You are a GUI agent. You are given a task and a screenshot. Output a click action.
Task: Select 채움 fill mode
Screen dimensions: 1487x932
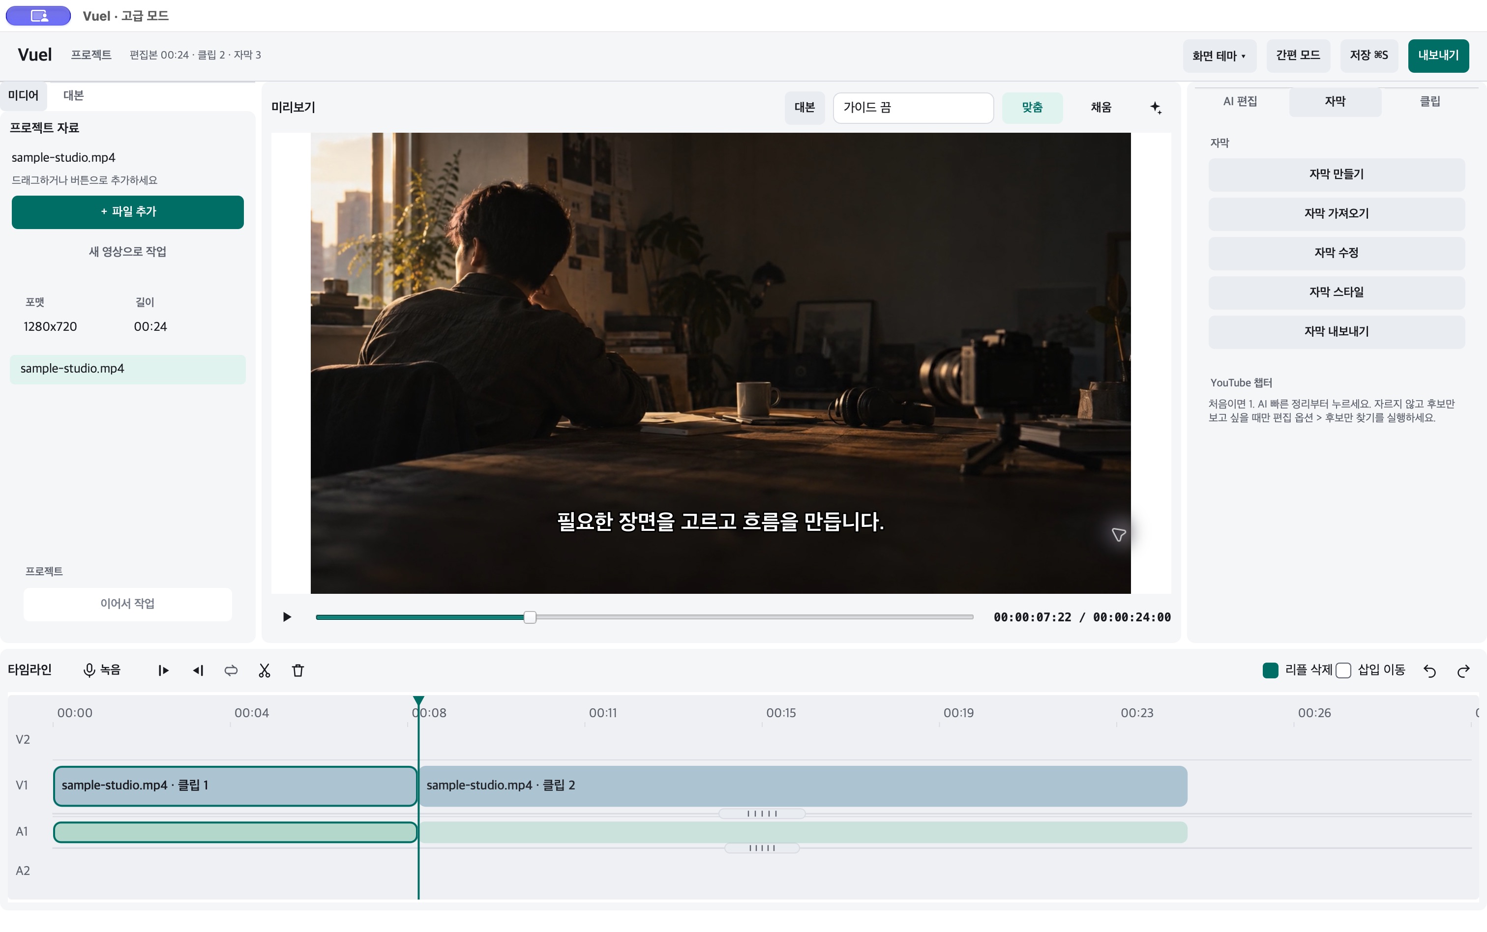1101,108
